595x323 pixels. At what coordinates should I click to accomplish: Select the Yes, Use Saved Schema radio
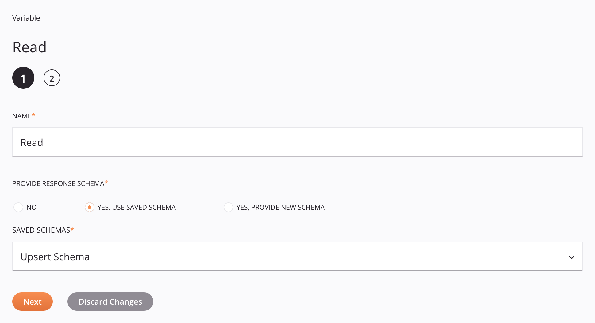coord(89,207)
